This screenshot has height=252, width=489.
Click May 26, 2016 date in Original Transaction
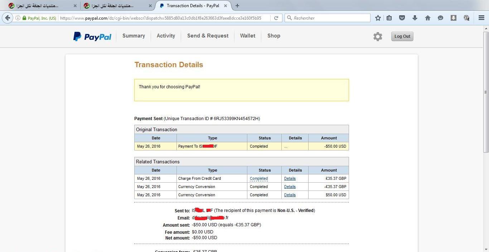149,146
